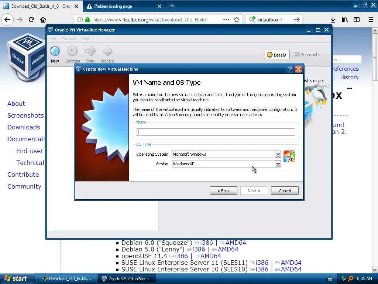This screenshot has height=284, width=378.
Task: Click the History link on the webpage
Action: point(349,77)
